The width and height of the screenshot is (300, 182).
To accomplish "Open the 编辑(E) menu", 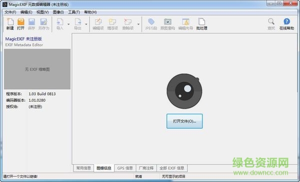I will coord(26,12).
